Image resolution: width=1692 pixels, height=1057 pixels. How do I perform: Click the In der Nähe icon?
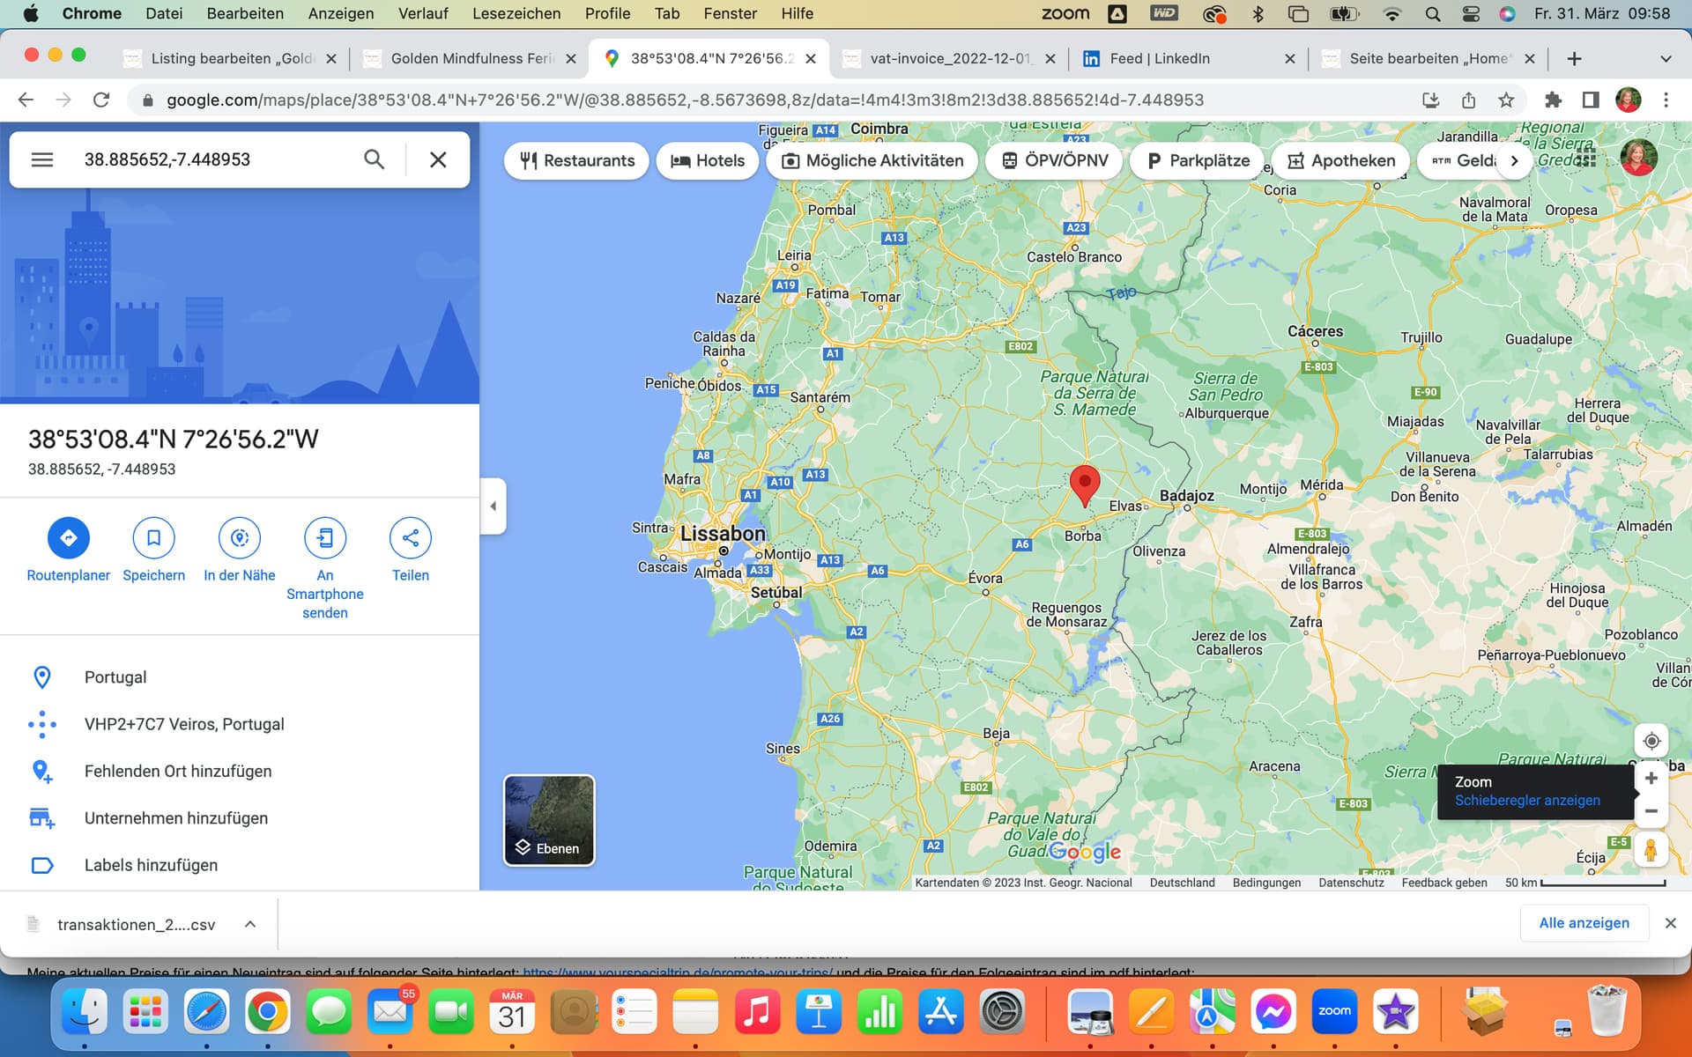[240, 537]
